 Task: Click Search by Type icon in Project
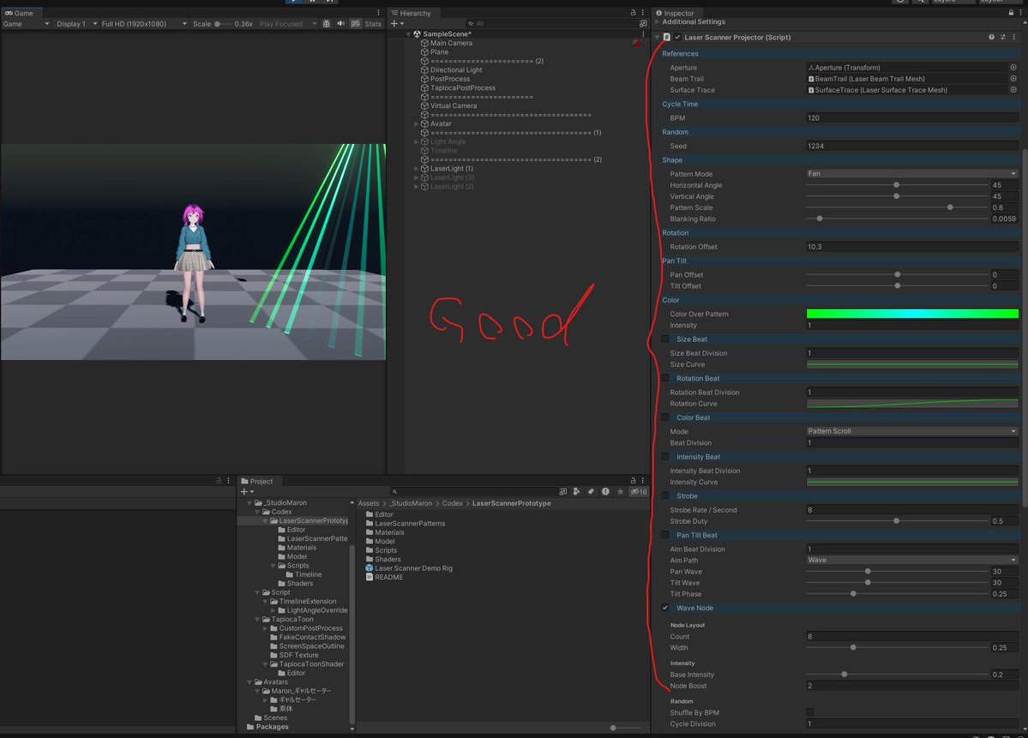point(576,491)
